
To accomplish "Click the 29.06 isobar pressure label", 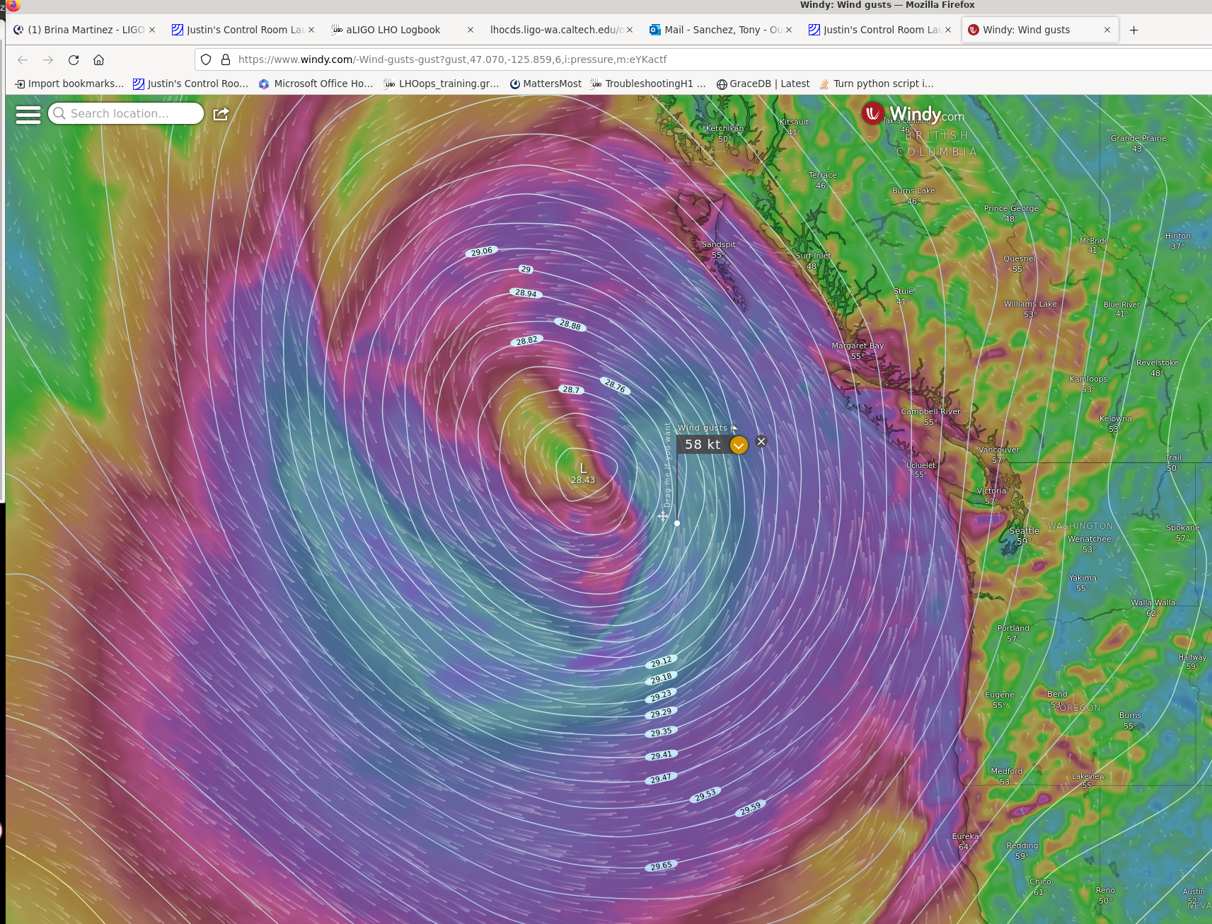I will coord(482,251).
